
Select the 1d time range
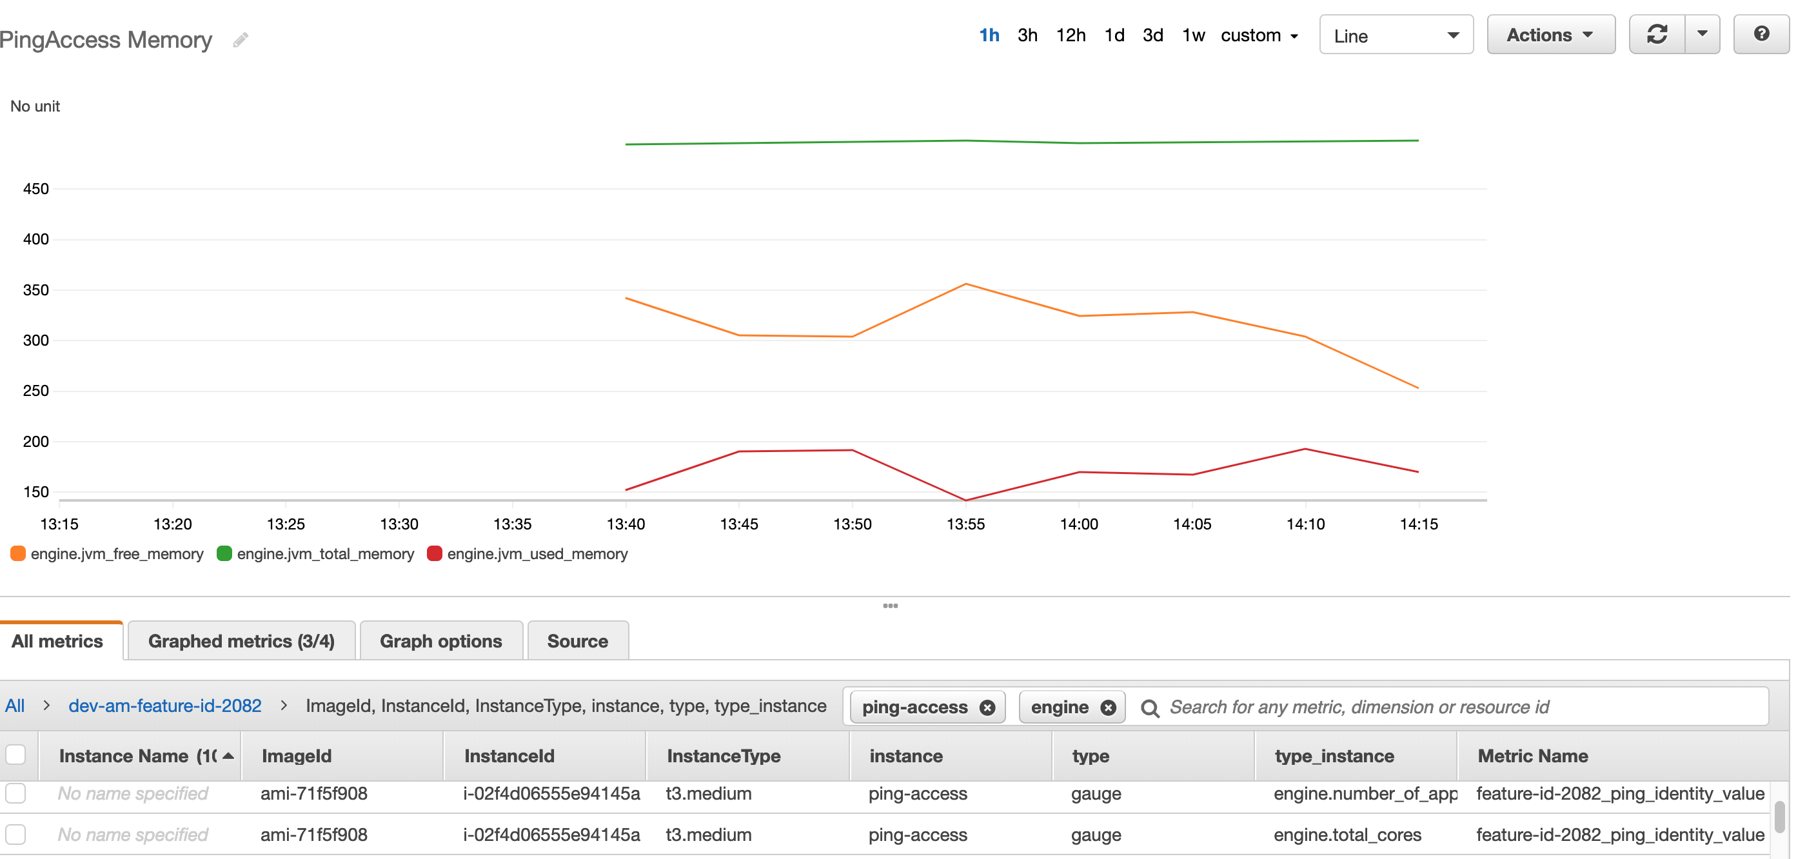tap(1114, 35)
